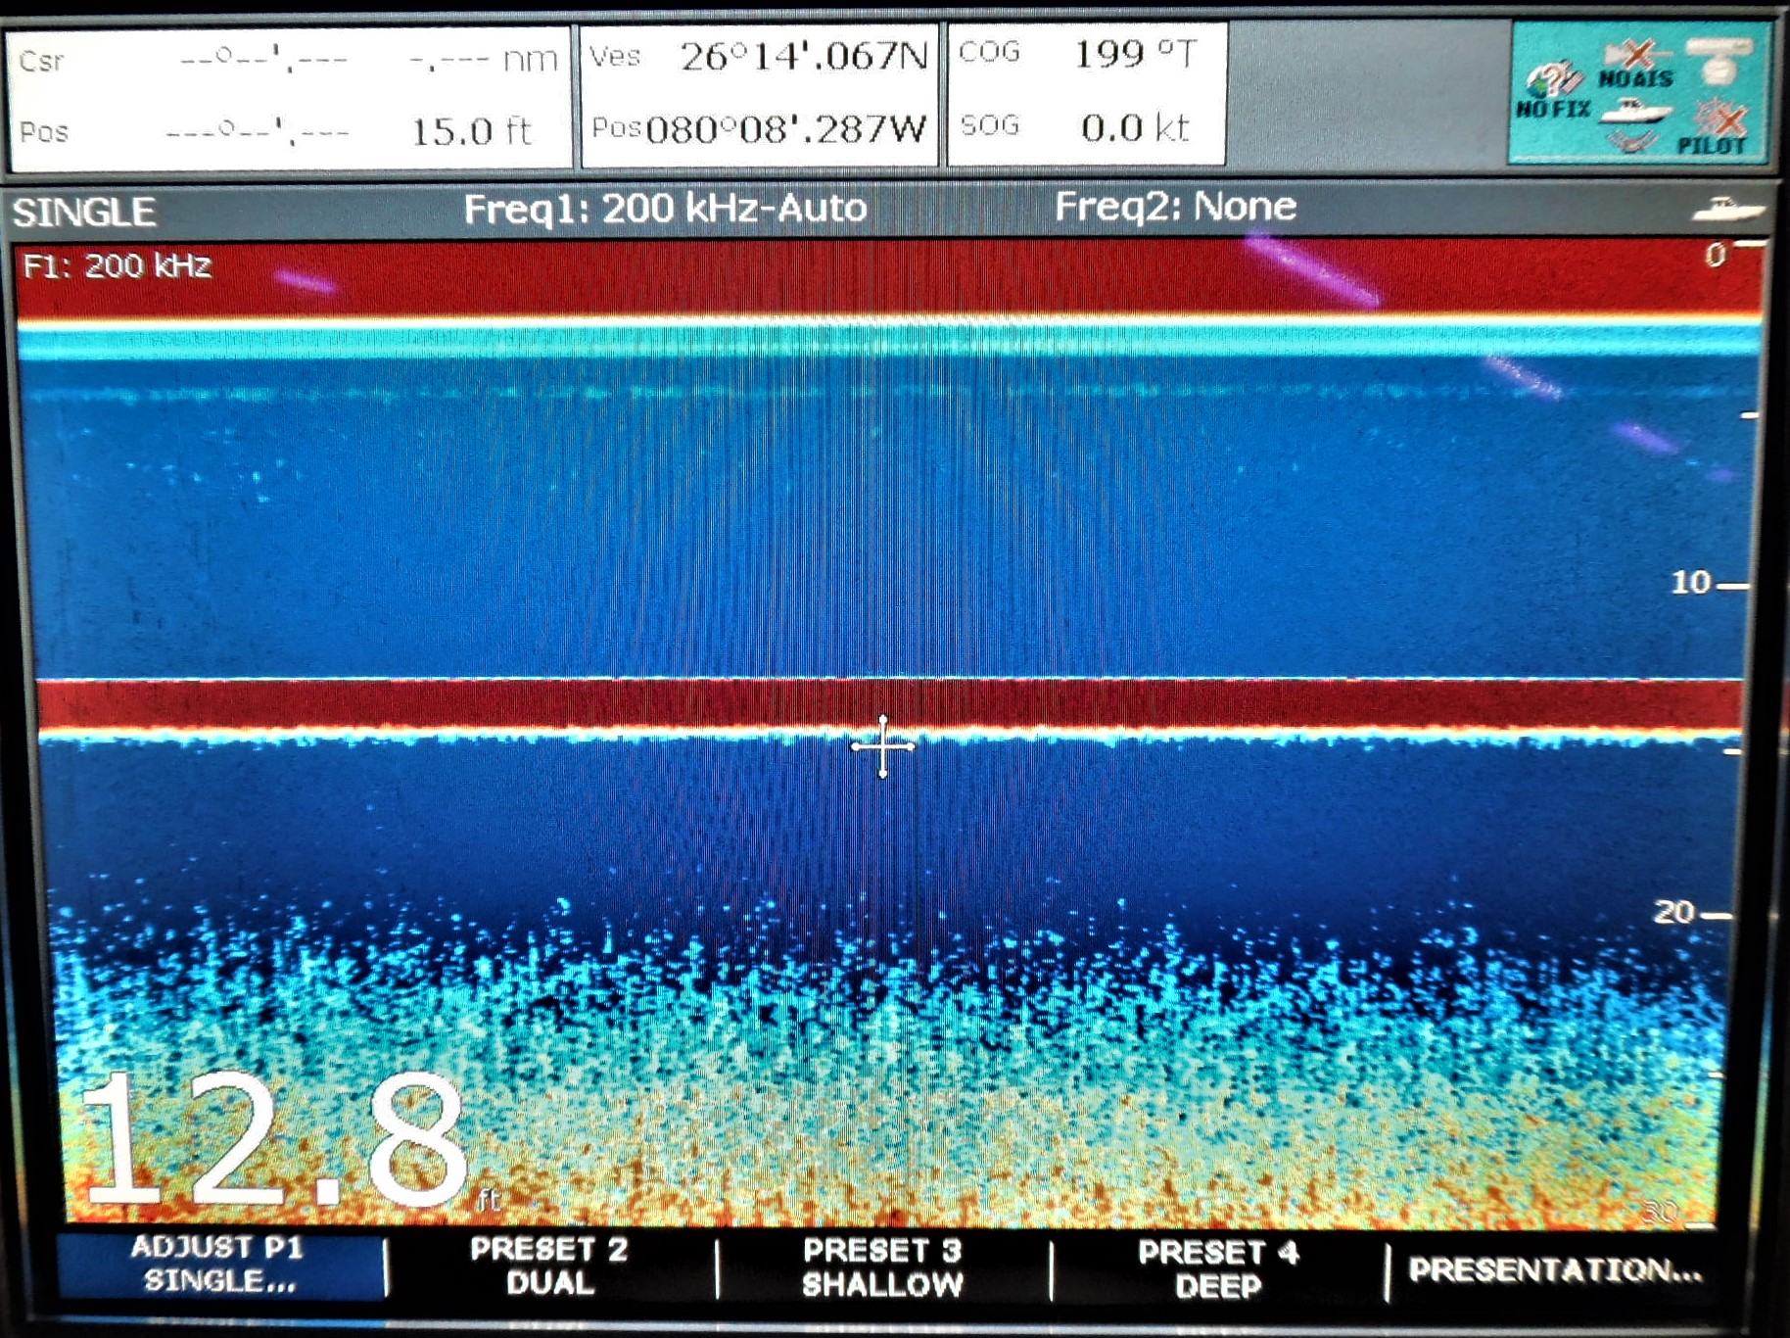This screenshot has width=1790, height=1338.
Task: Click the SINGLE mode label in the title bar
Action: [x=84, y=212]
